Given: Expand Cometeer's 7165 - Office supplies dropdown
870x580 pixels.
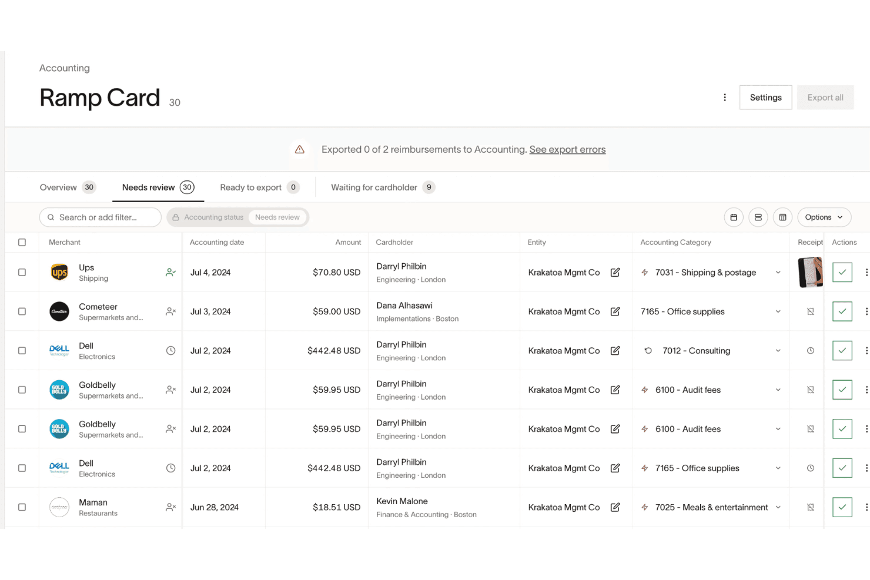Looking at the screenshot, I should coord(778,311).
